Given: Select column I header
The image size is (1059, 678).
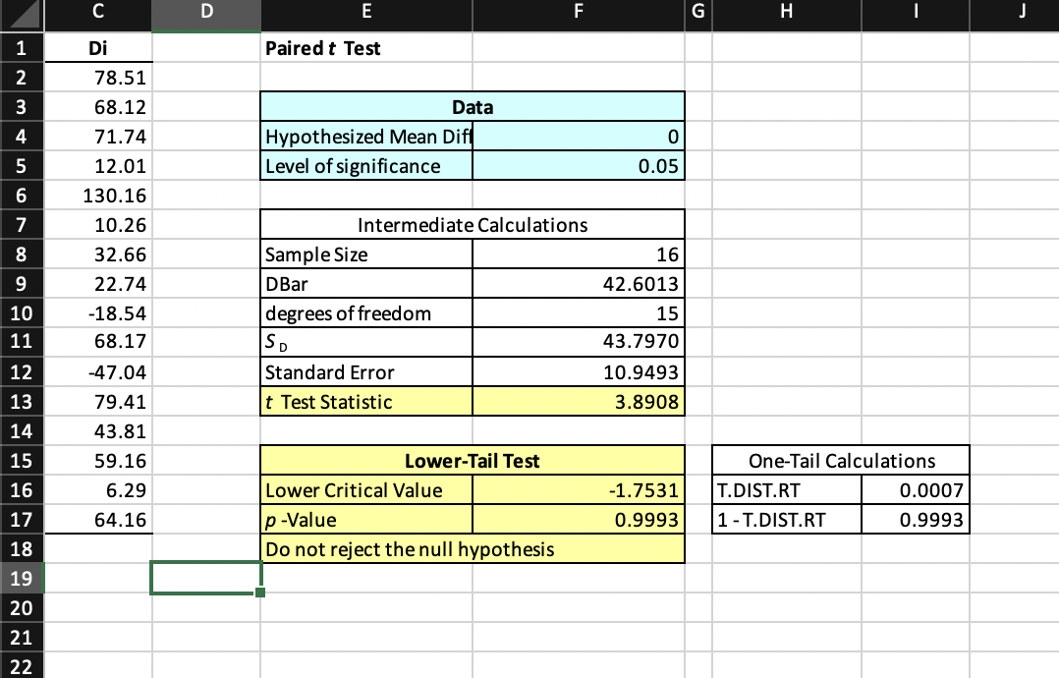Looking at the screenshot, I should pyautogui.click(x=916, y=12).
